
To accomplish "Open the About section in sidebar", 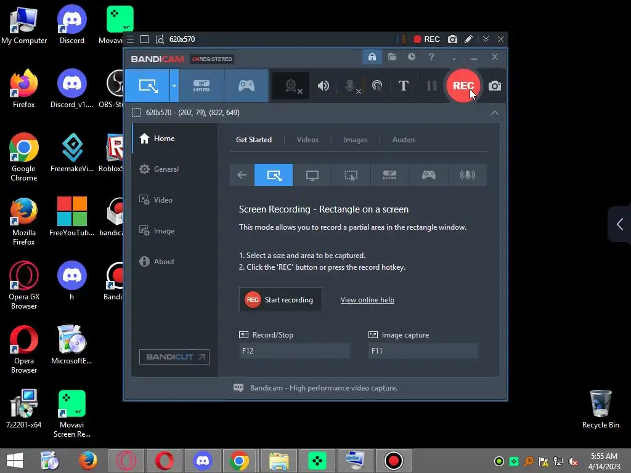I will [174, 261].
